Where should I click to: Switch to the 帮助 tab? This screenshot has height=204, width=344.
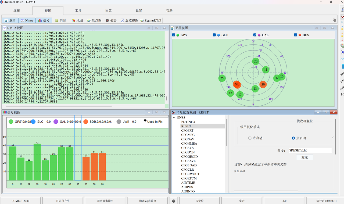pyautogui.click(x=169, y=10)
